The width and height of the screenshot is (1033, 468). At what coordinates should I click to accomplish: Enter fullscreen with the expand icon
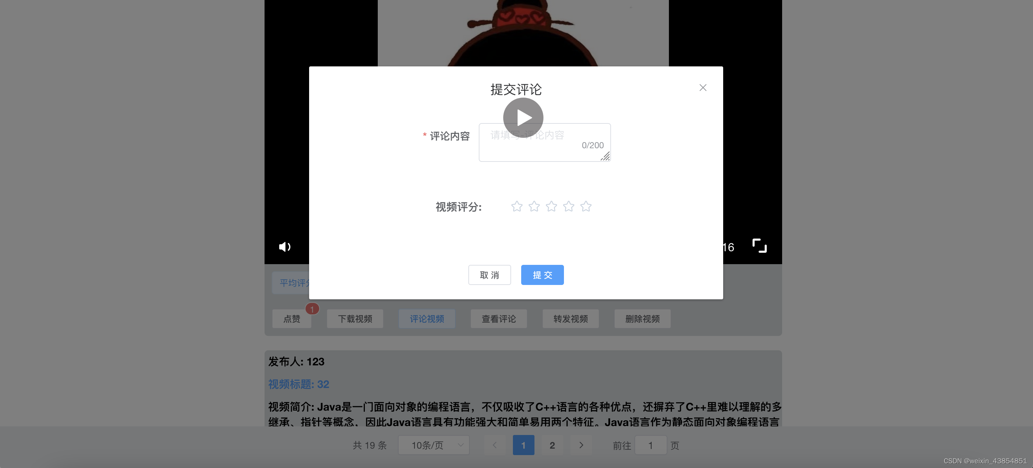pos(759,246)
